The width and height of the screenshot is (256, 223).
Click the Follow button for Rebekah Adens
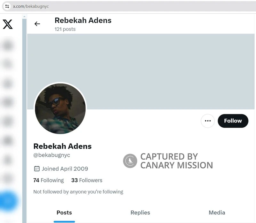pyautogui.click(x=233, y=121)
